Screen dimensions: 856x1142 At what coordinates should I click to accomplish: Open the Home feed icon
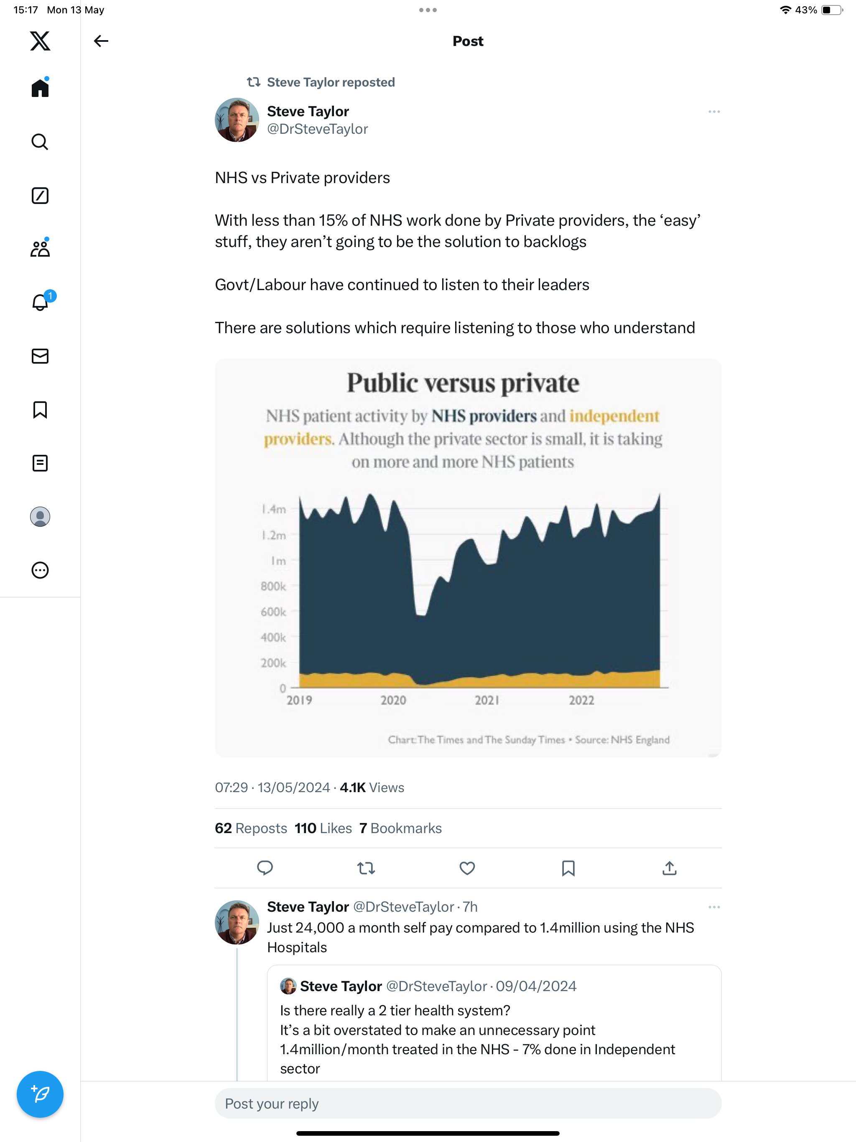40,87
